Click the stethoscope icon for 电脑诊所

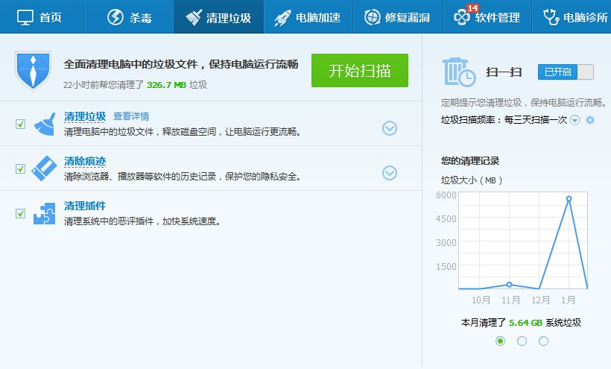point(551,17)
